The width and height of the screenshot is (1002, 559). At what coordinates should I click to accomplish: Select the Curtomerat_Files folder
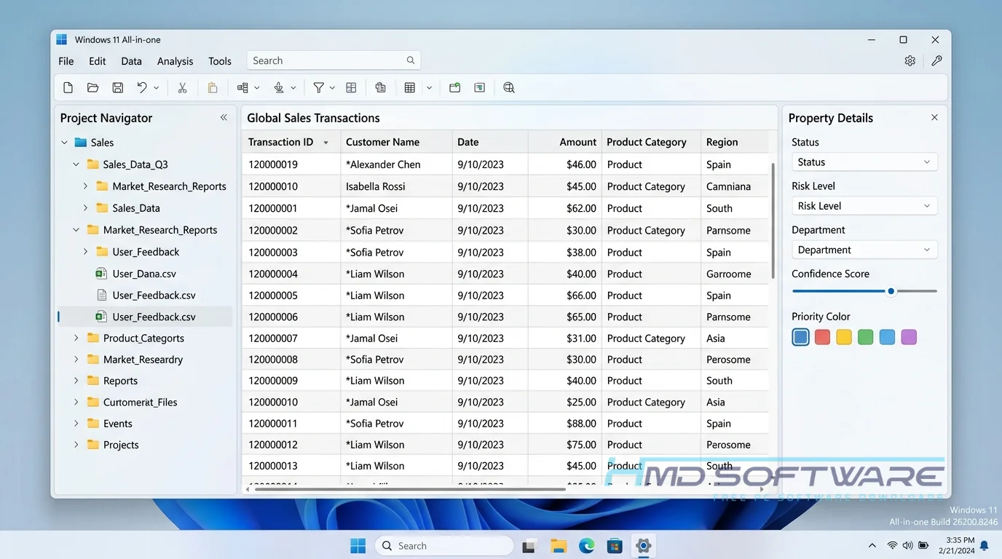coord(140,402)
